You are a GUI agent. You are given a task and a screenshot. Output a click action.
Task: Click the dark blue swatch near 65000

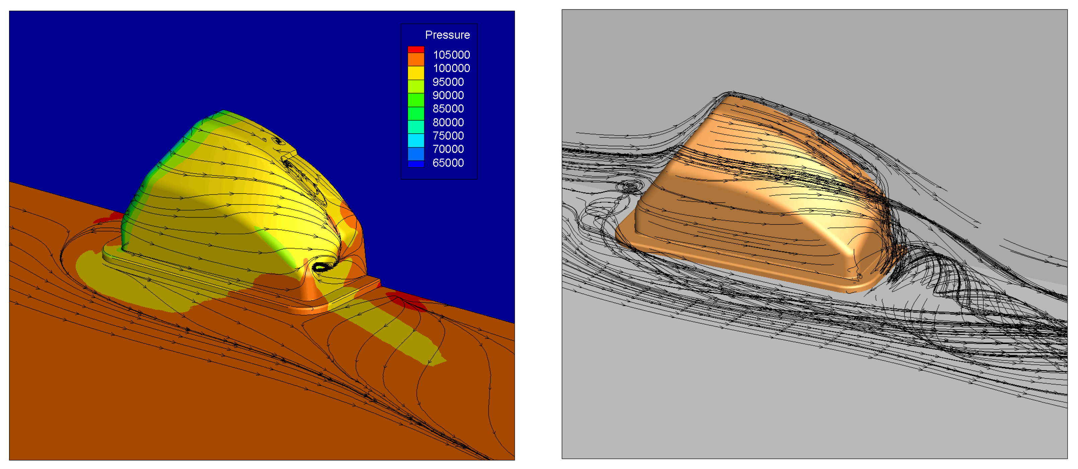coord(416,164)
